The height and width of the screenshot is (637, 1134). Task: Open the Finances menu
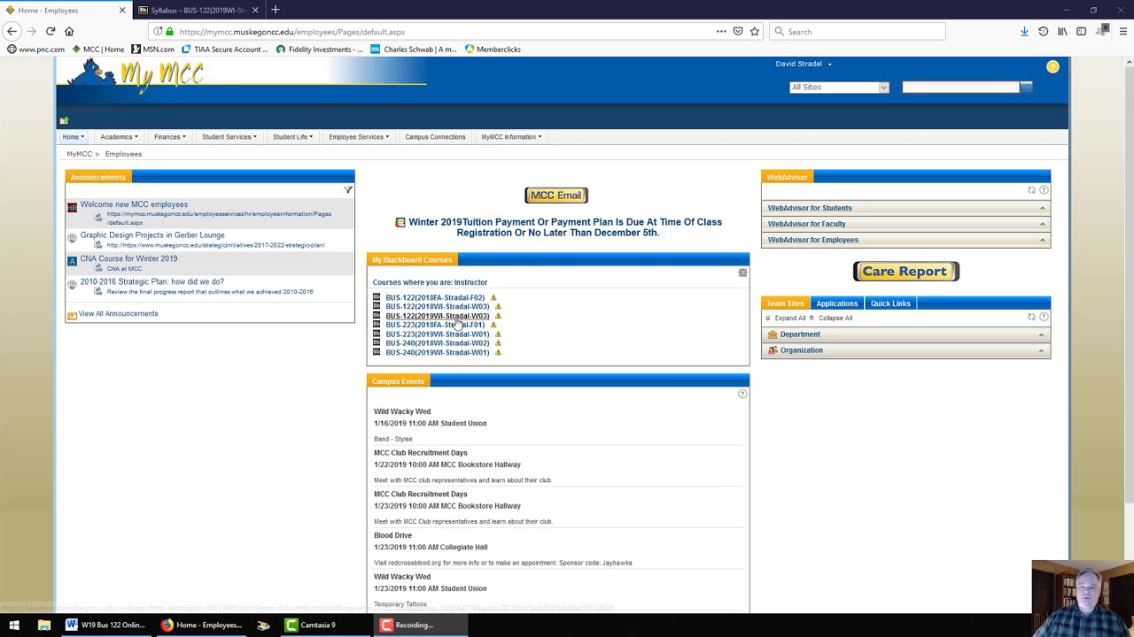(x=170, y=137)
